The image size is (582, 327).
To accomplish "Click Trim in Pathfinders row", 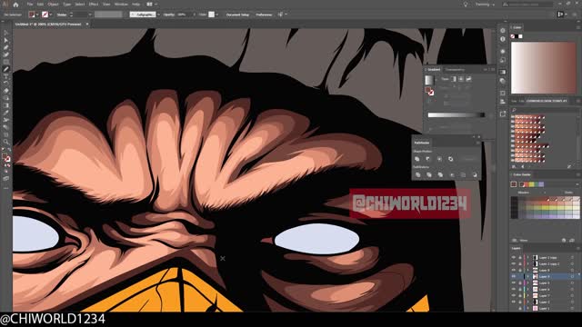I will point(429,174).
